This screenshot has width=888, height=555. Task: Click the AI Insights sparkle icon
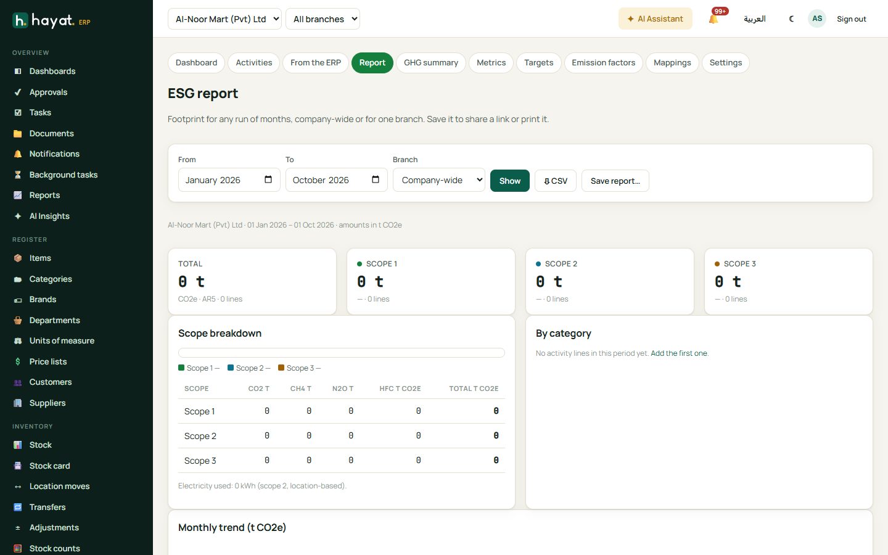point(18,216)
